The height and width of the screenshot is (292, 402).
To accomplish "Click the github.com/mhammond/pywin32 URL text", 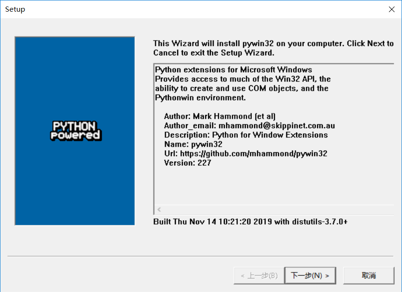I will [254, 154].
